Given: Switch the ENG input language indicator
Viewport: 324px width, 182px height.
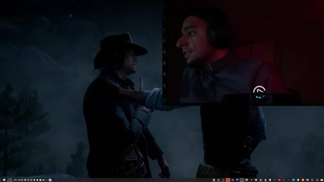Looking at the screenshot, I should click(15, 180).
